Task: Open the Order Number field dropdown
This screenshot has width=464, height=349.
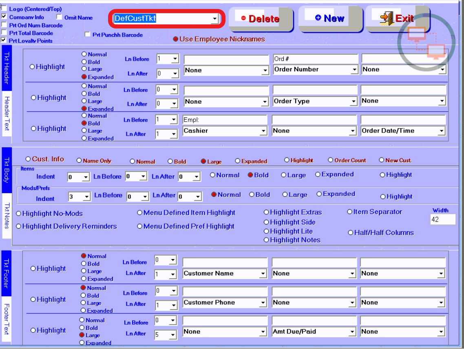Action: [x=354, y=70]
